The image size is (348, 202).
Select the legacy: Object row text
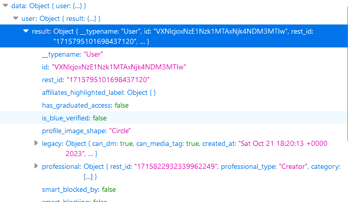[x=185, y=148]
